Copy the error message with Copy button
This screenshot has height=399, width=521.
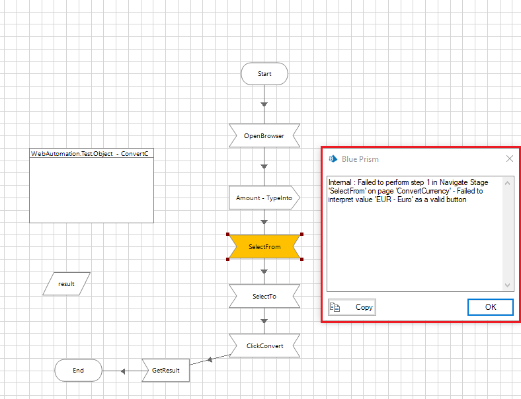click(352, 307)
